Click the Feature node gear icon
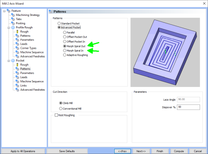The image size is (208, 154). (x=9, y=11)
